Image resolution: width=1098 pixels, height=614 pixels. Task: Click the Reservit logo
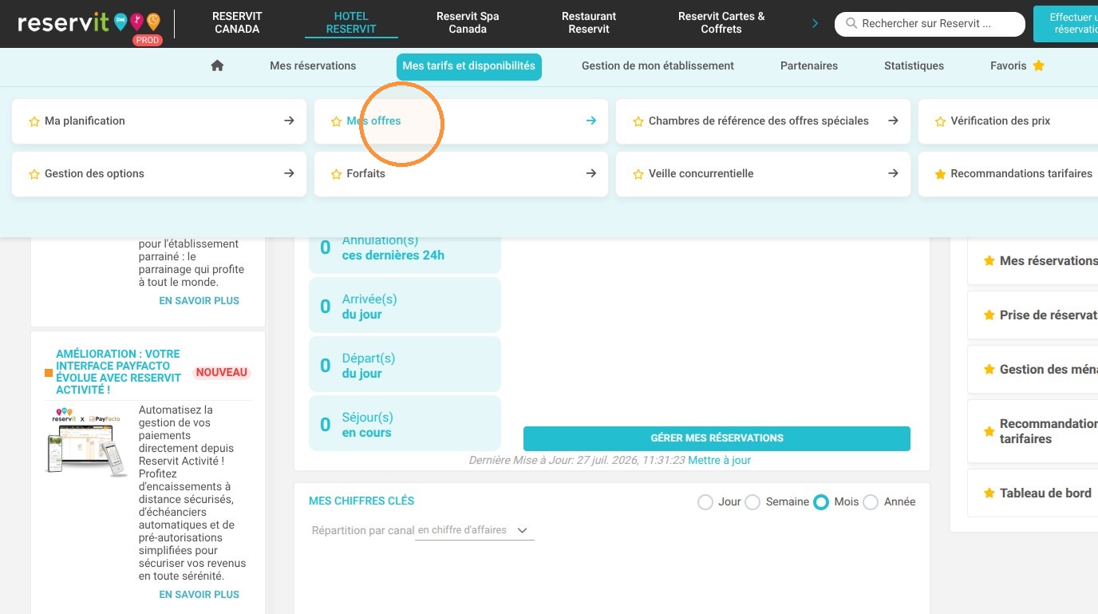89,24
